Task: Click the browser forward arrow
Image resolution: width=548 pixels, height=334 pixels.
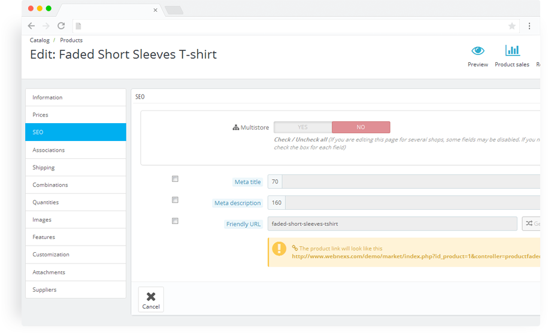Action: (x=46, y=26)
